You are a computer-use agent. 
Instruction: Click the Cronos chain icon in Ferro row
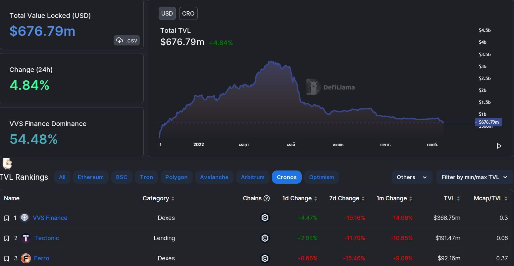pyautogui.click(x=265, y=258)
